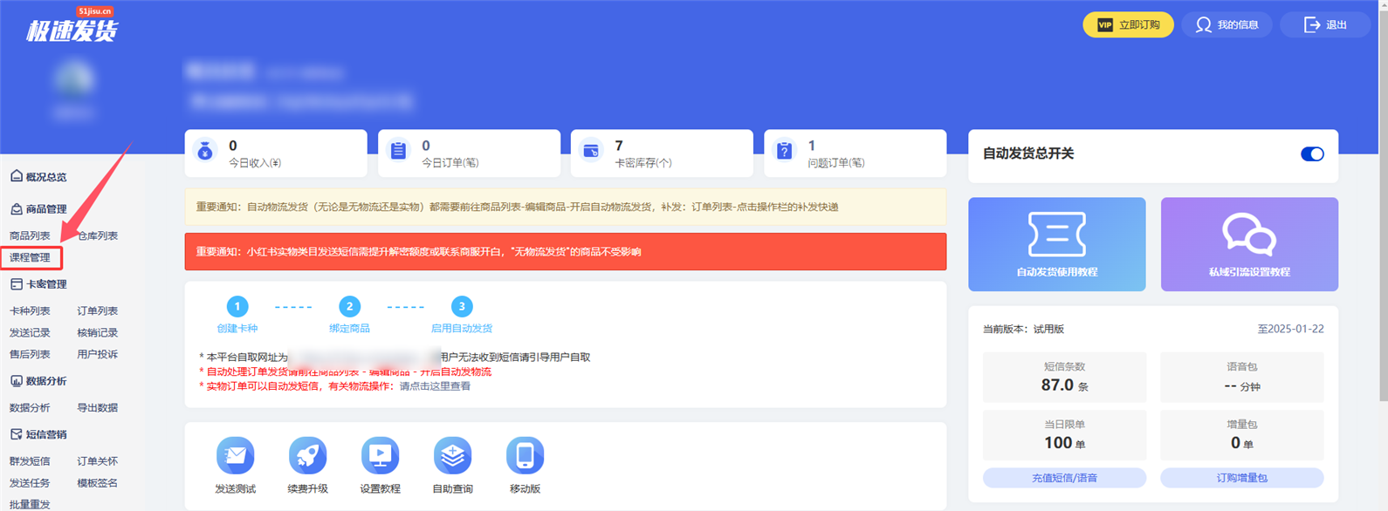Viewport: 1388px width, 511px height.
Task: Open 发送记录 in sidebar
Action: tap(30, 332)
